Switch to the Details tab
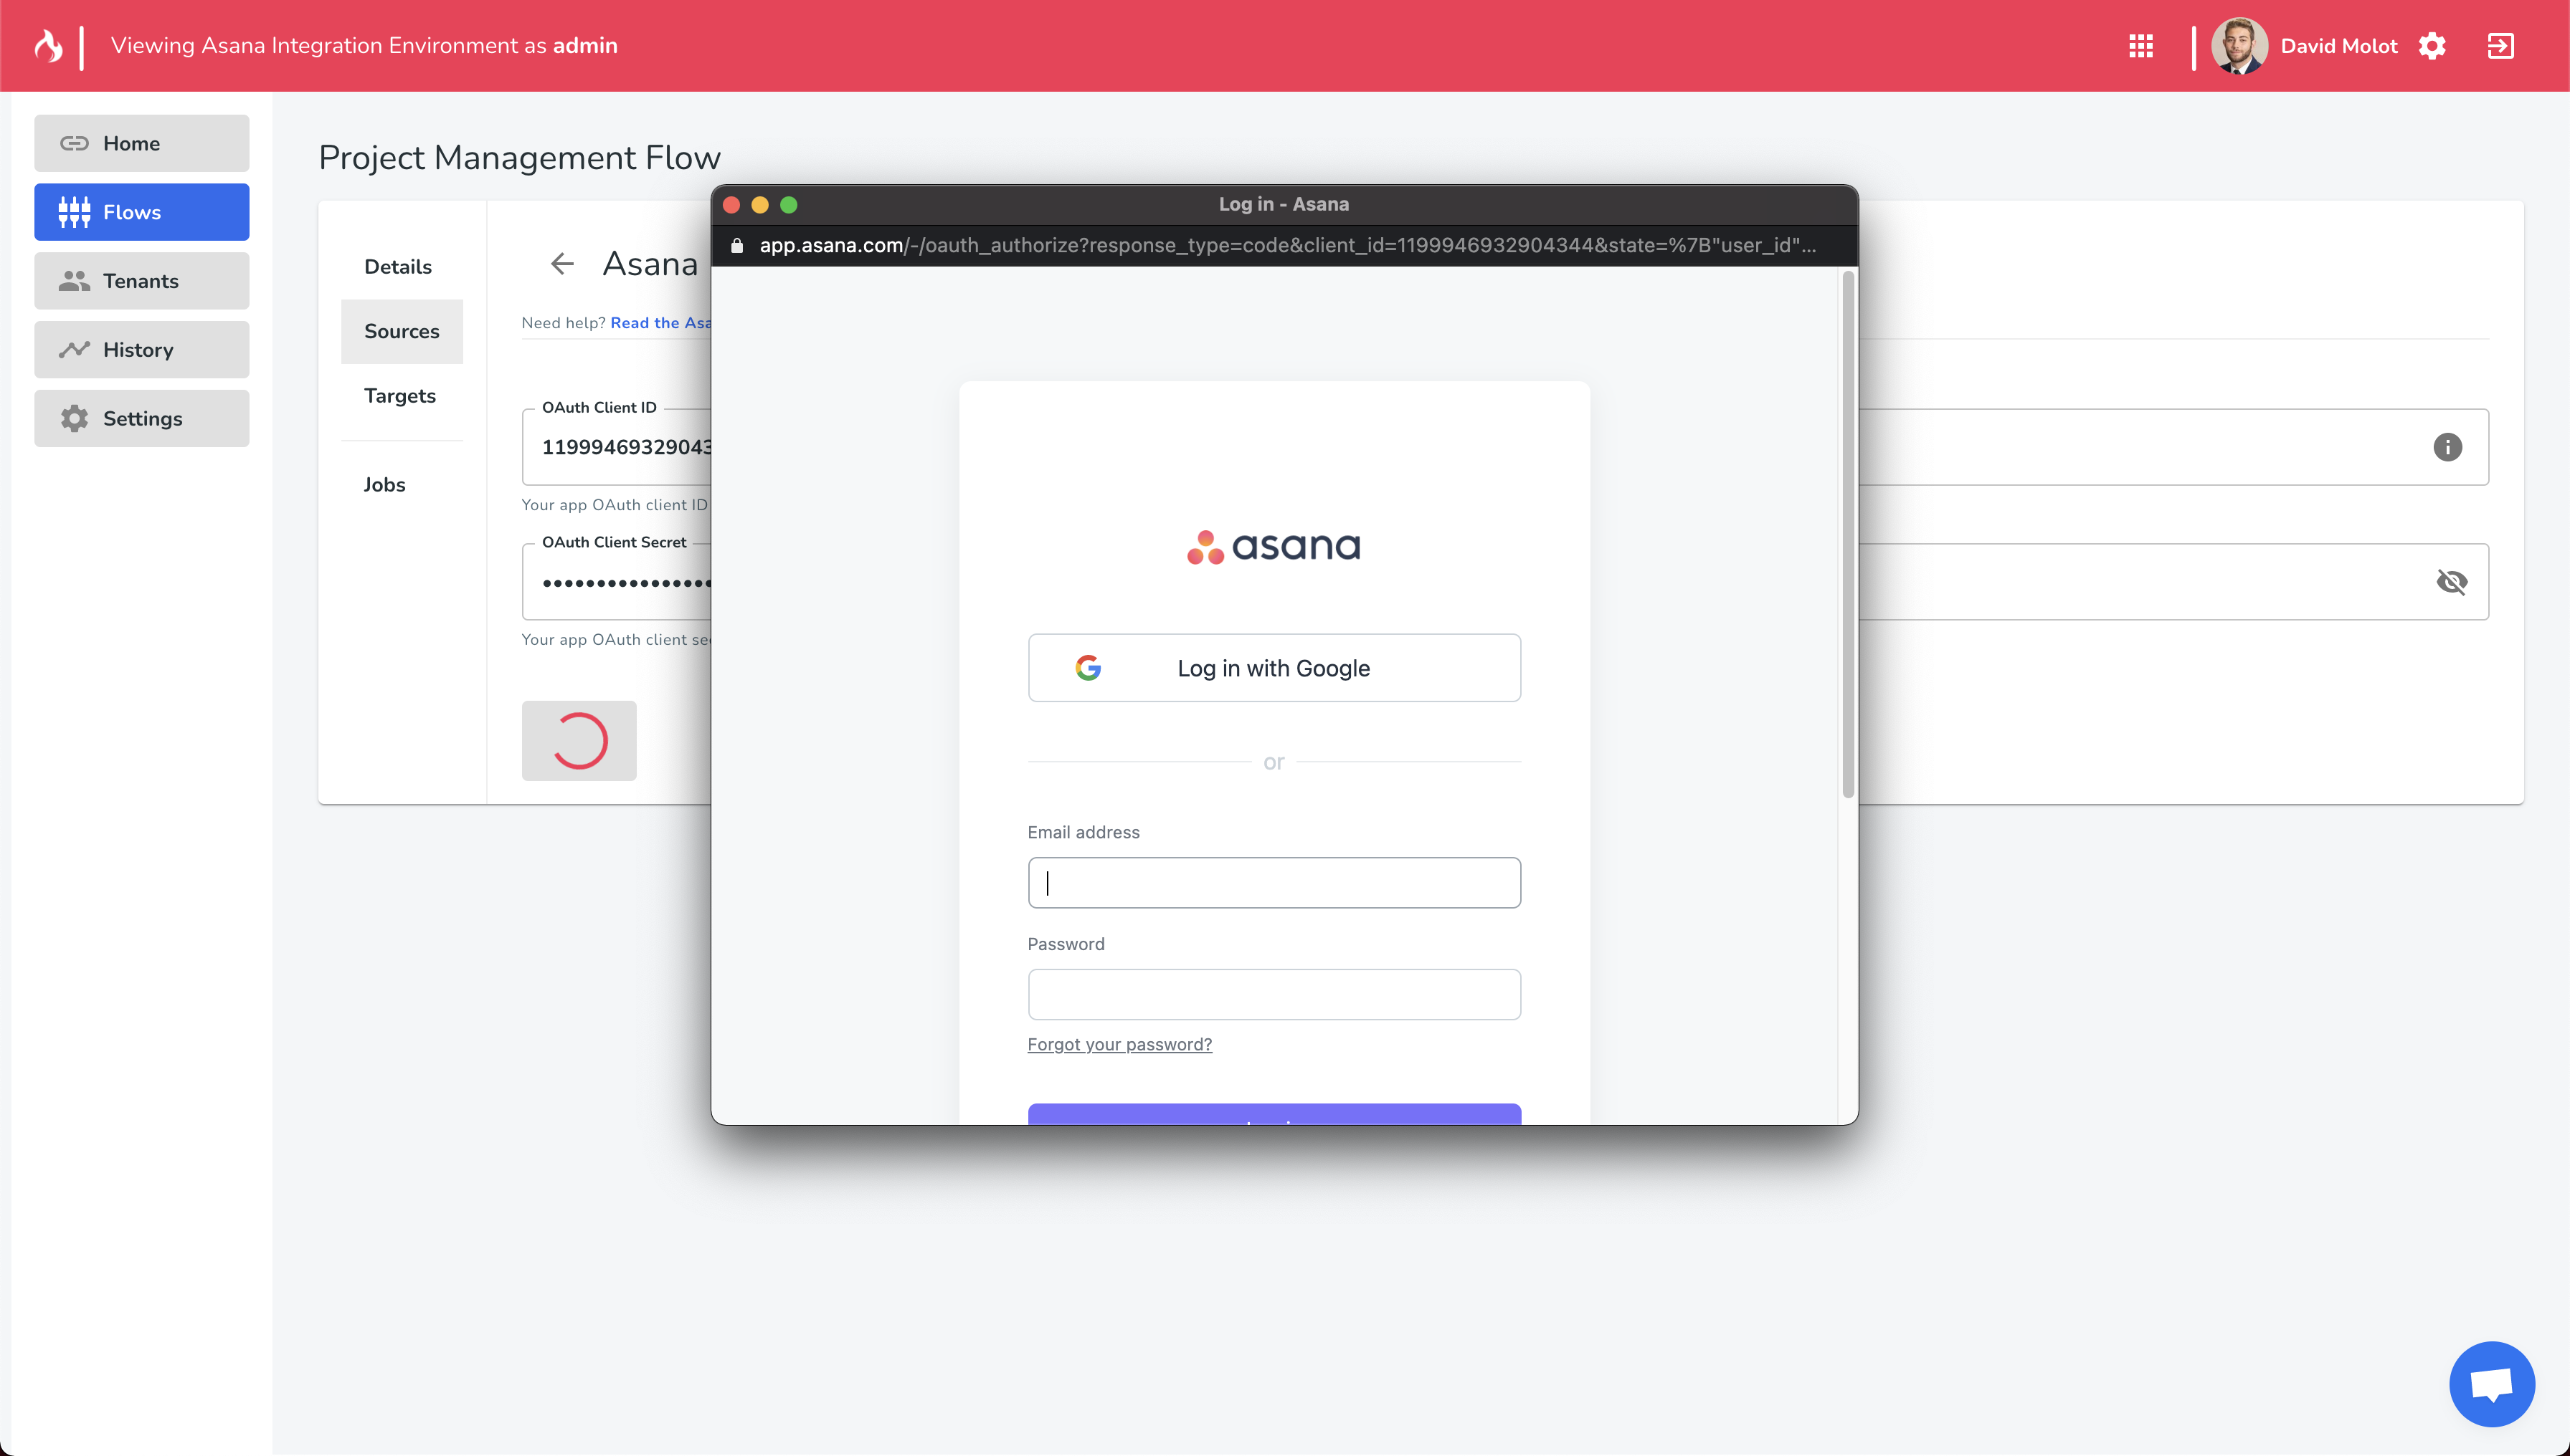The image size is (2570, 1456). coord(398,267)
